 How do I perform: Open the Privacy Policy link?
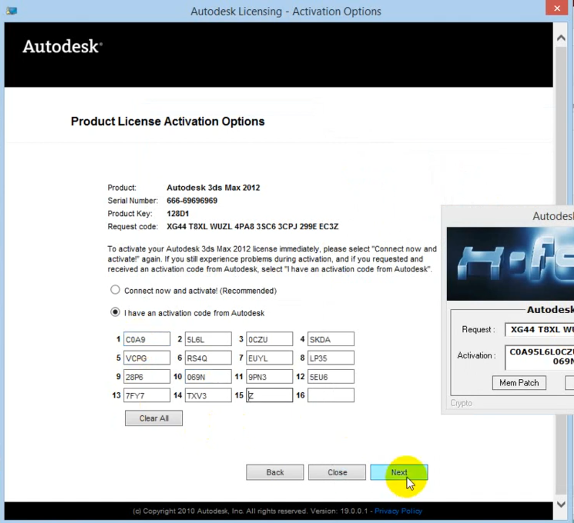point(398,511)
